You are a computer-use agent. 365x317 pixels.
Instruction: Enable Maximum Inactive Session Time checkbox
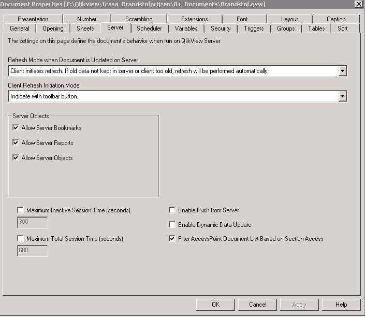pyautogui.click(x=21, y=210)
